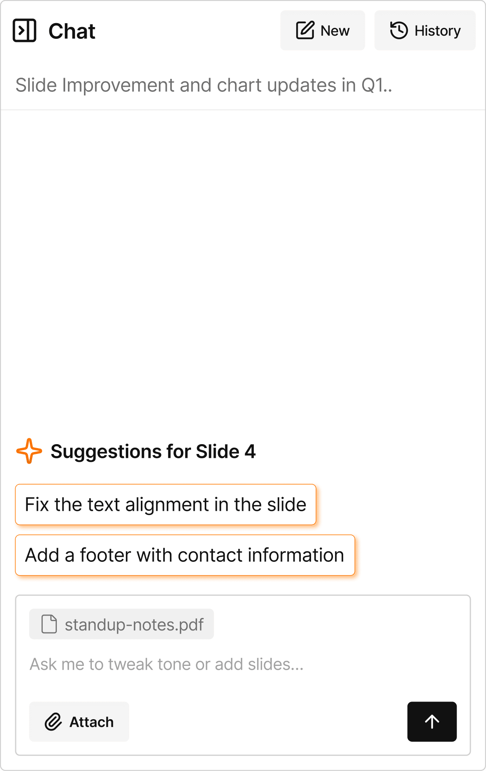Viewport: 486px width, 771px height.
Task: Click the panel-collapse icon left of Chat title
Action: (x=25, y=30)
